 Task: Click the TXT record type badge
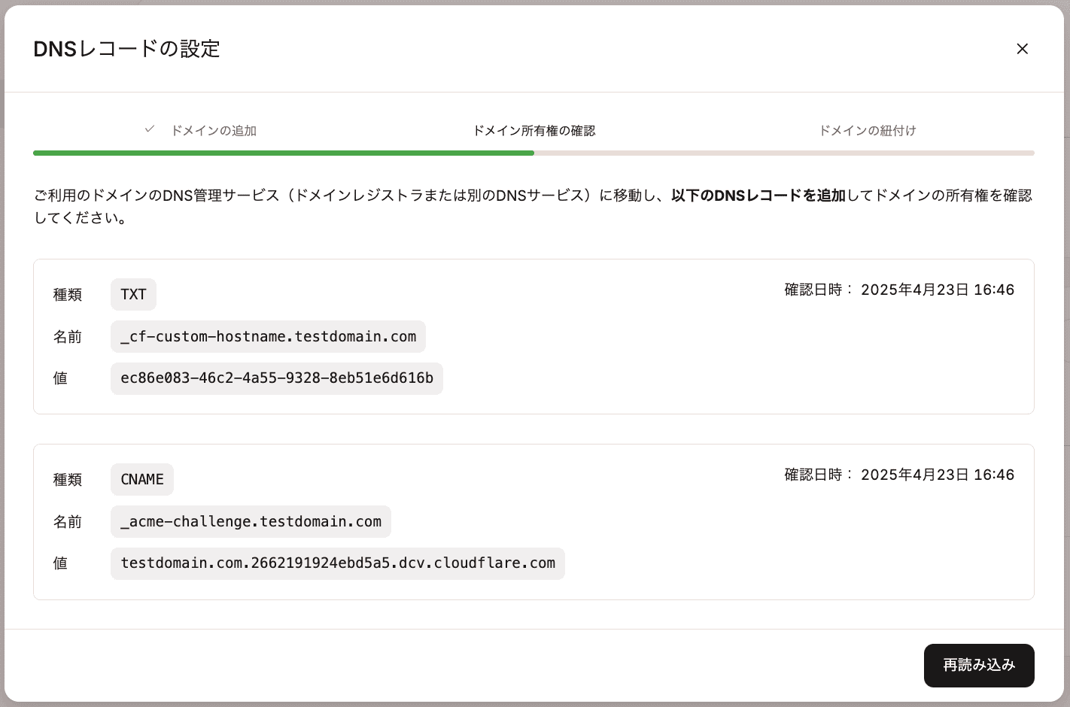pos(133,294)
